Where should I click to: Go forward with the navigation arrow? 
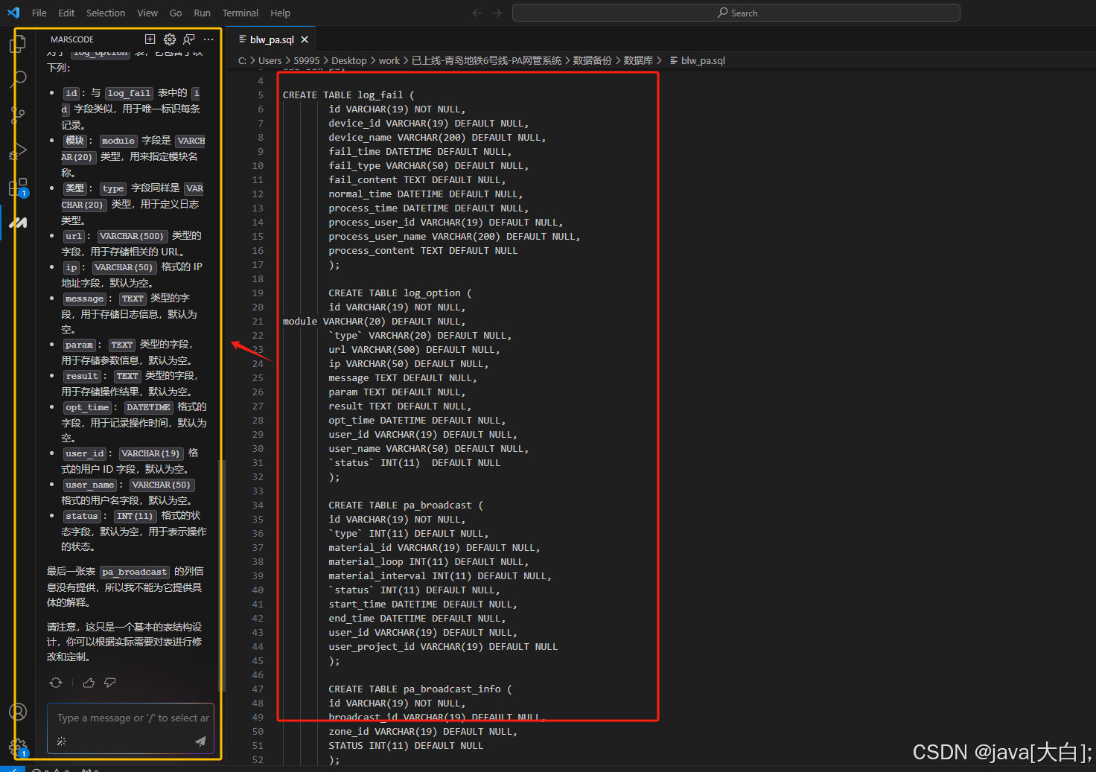tap(497, 13)
